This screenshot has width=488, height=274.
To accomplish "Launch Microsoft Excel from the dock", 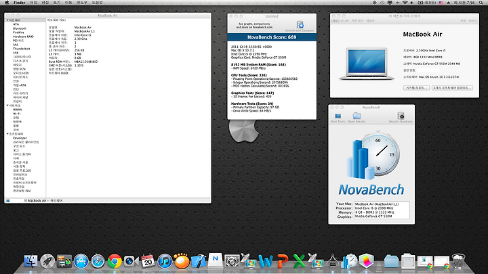I will pos(299,261).
